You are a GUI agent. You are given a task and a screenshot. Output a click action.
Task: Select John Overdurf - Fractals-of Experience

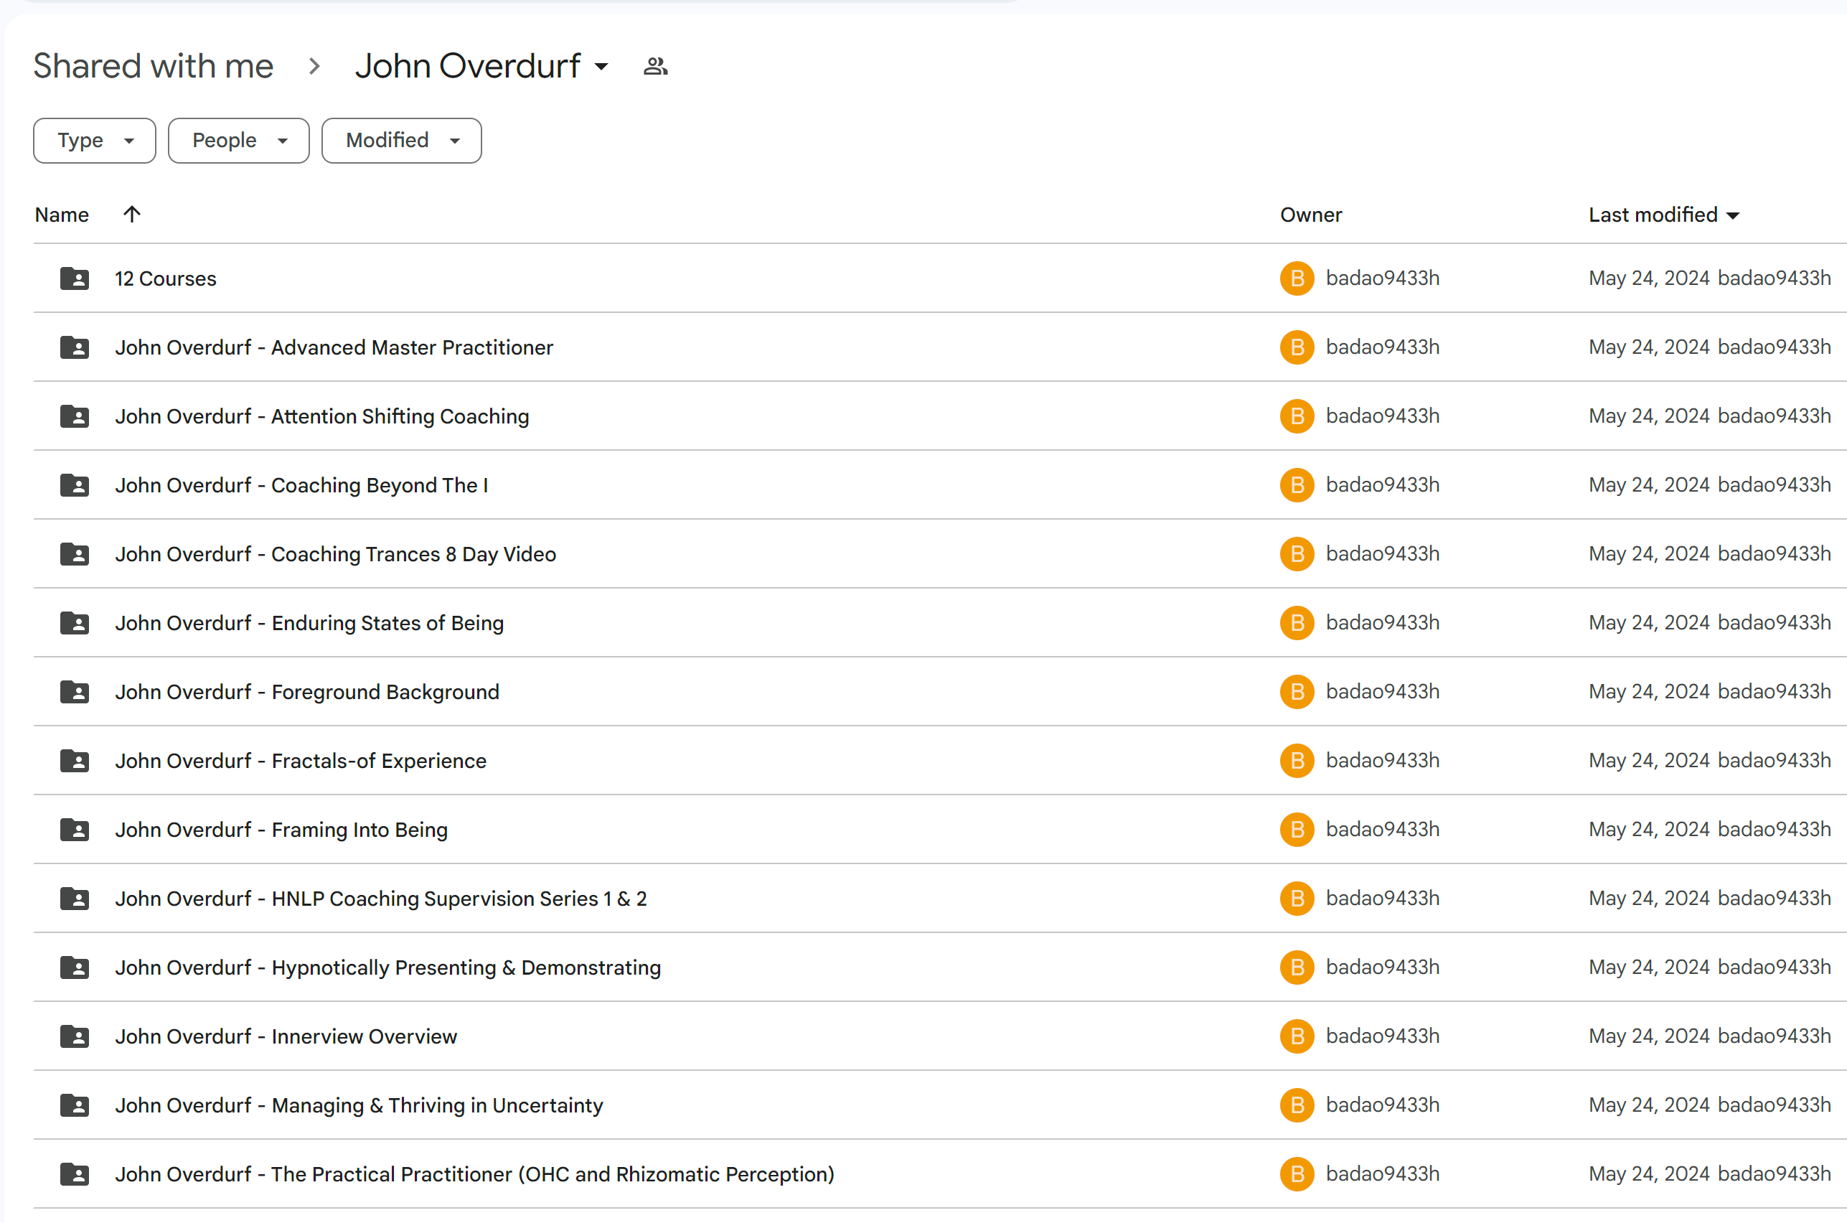point(301,761)
